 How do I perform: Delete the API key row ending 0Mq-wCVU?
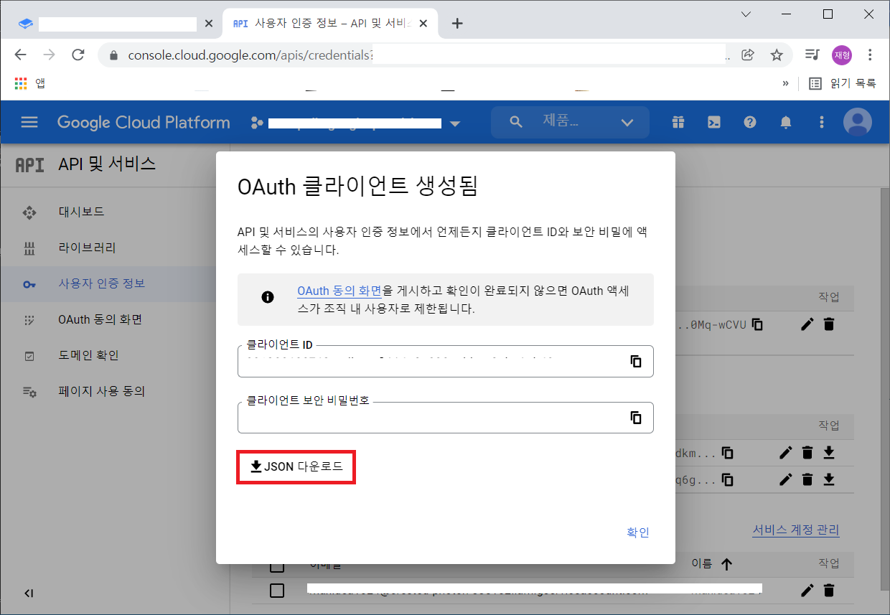tap(829, 324)
